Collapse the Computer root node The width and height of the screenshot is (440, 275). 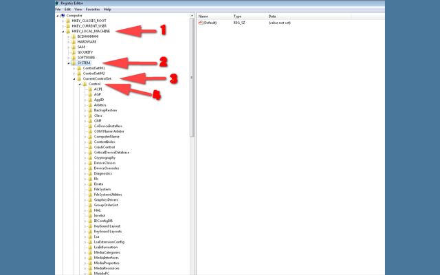(x=58, y=16)
